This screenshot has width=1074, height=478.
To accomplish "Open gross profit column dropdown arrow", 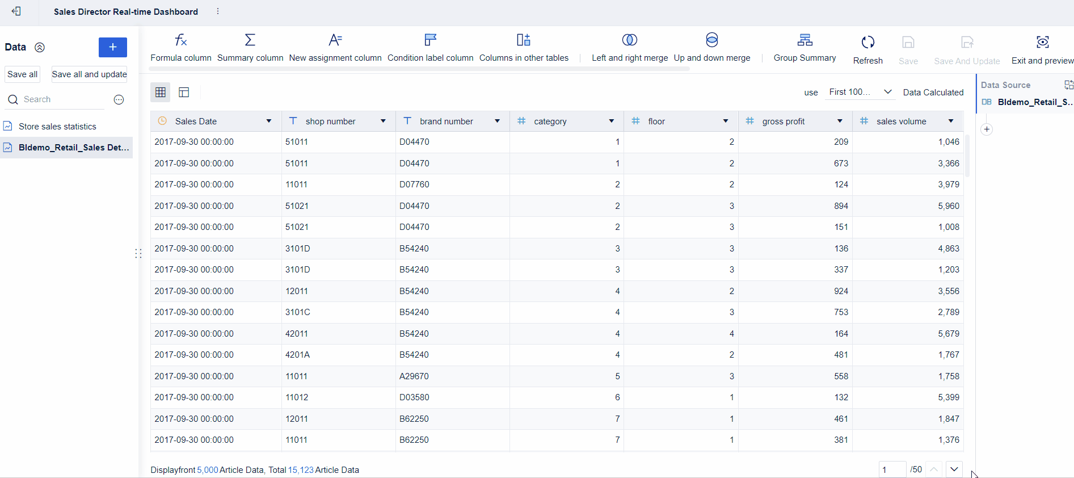I will (x=840, y=121).
